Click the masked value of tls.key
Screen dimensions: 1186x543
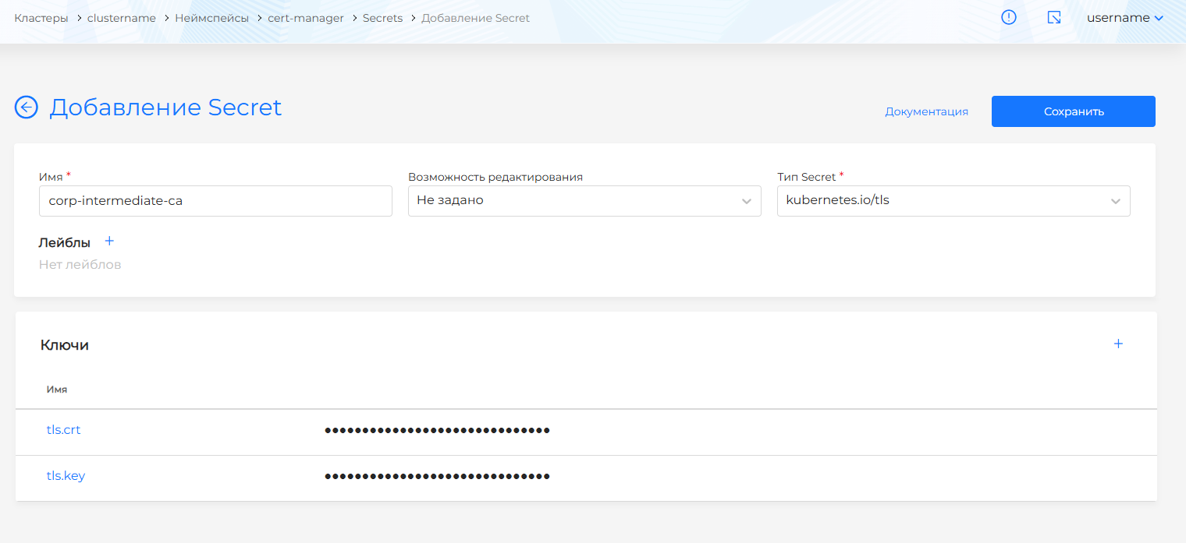coord(437,476)
